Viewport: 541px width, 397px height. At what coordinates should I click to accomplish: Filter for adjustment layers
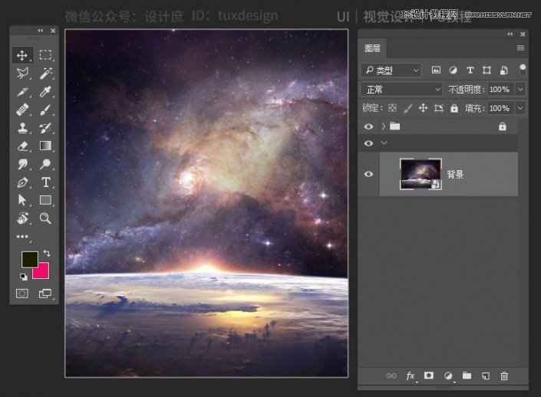point(453,71)
